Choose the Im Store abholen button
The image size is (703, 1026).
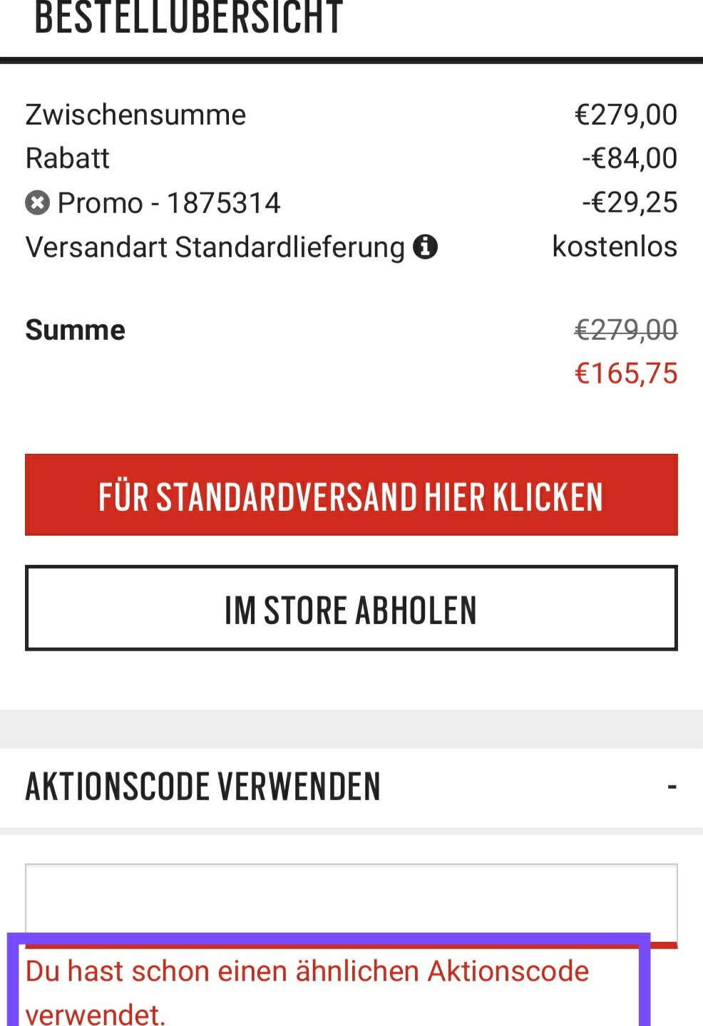[x=351, y=608]
